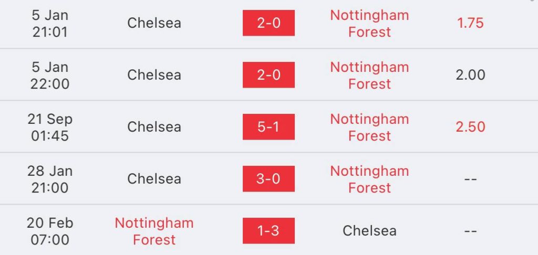Open the 1-3 score on 20 Feb
The height and width of the screenshot is (255, 538).
click(x=268, y=231)
